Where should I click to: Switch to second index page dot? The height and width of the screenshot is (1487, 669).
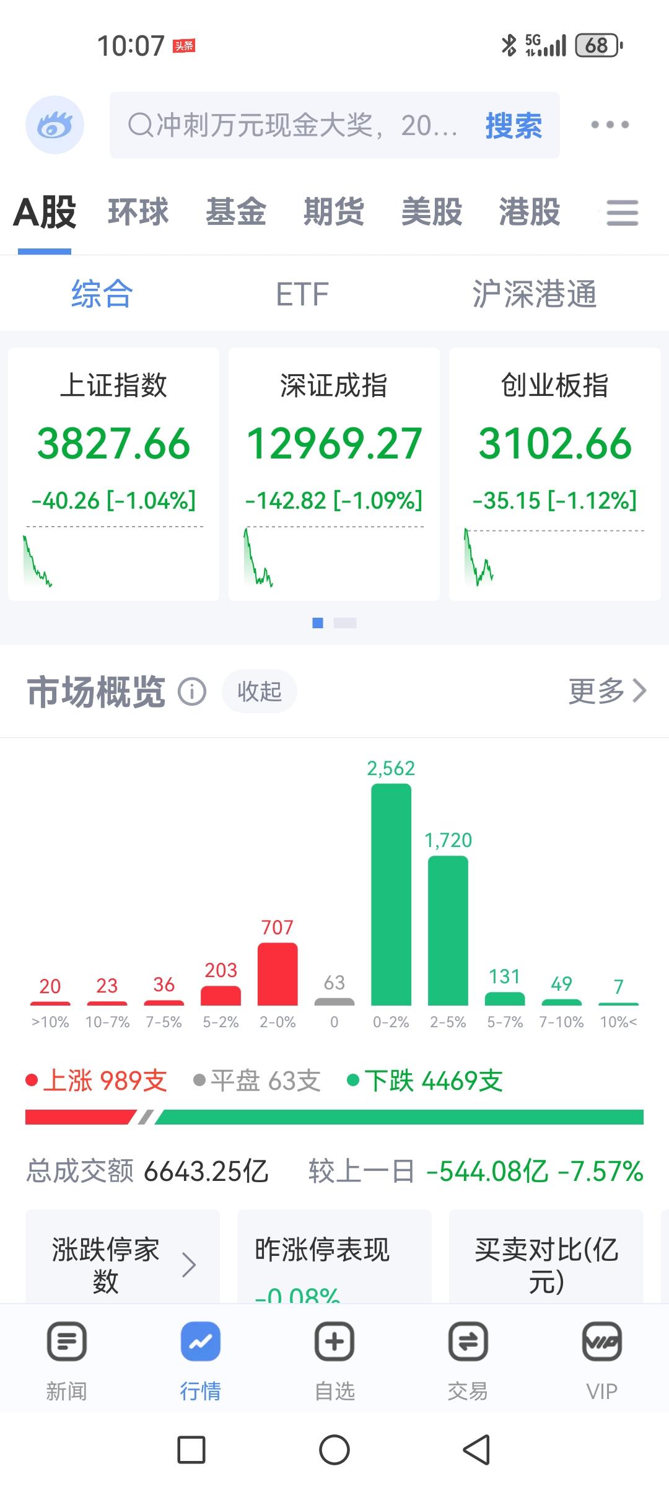pos(345,623)
